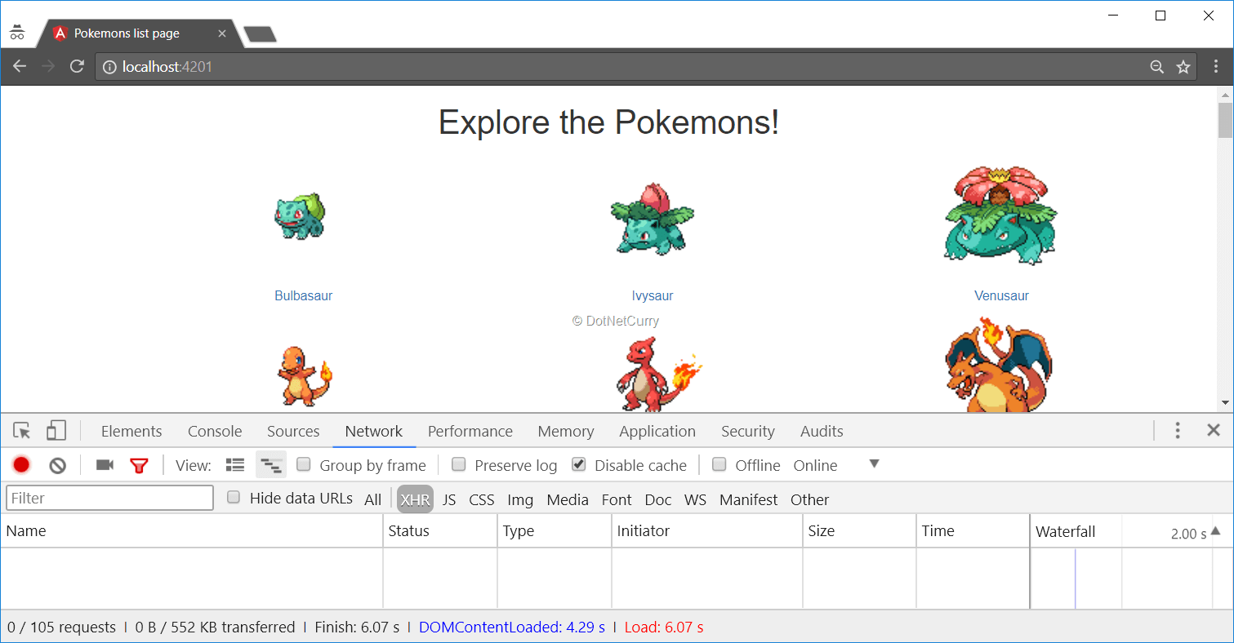The height and width of the screenshot is (643, 1234).
Task: Open the Bulbasaur link
Action: (304, 295)
